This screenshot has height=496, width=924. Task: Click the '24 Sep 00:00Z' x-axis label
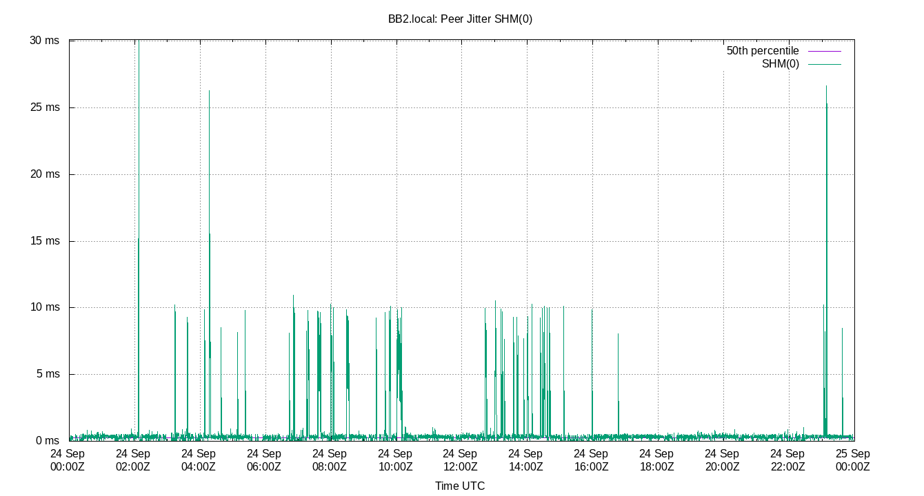68,460
